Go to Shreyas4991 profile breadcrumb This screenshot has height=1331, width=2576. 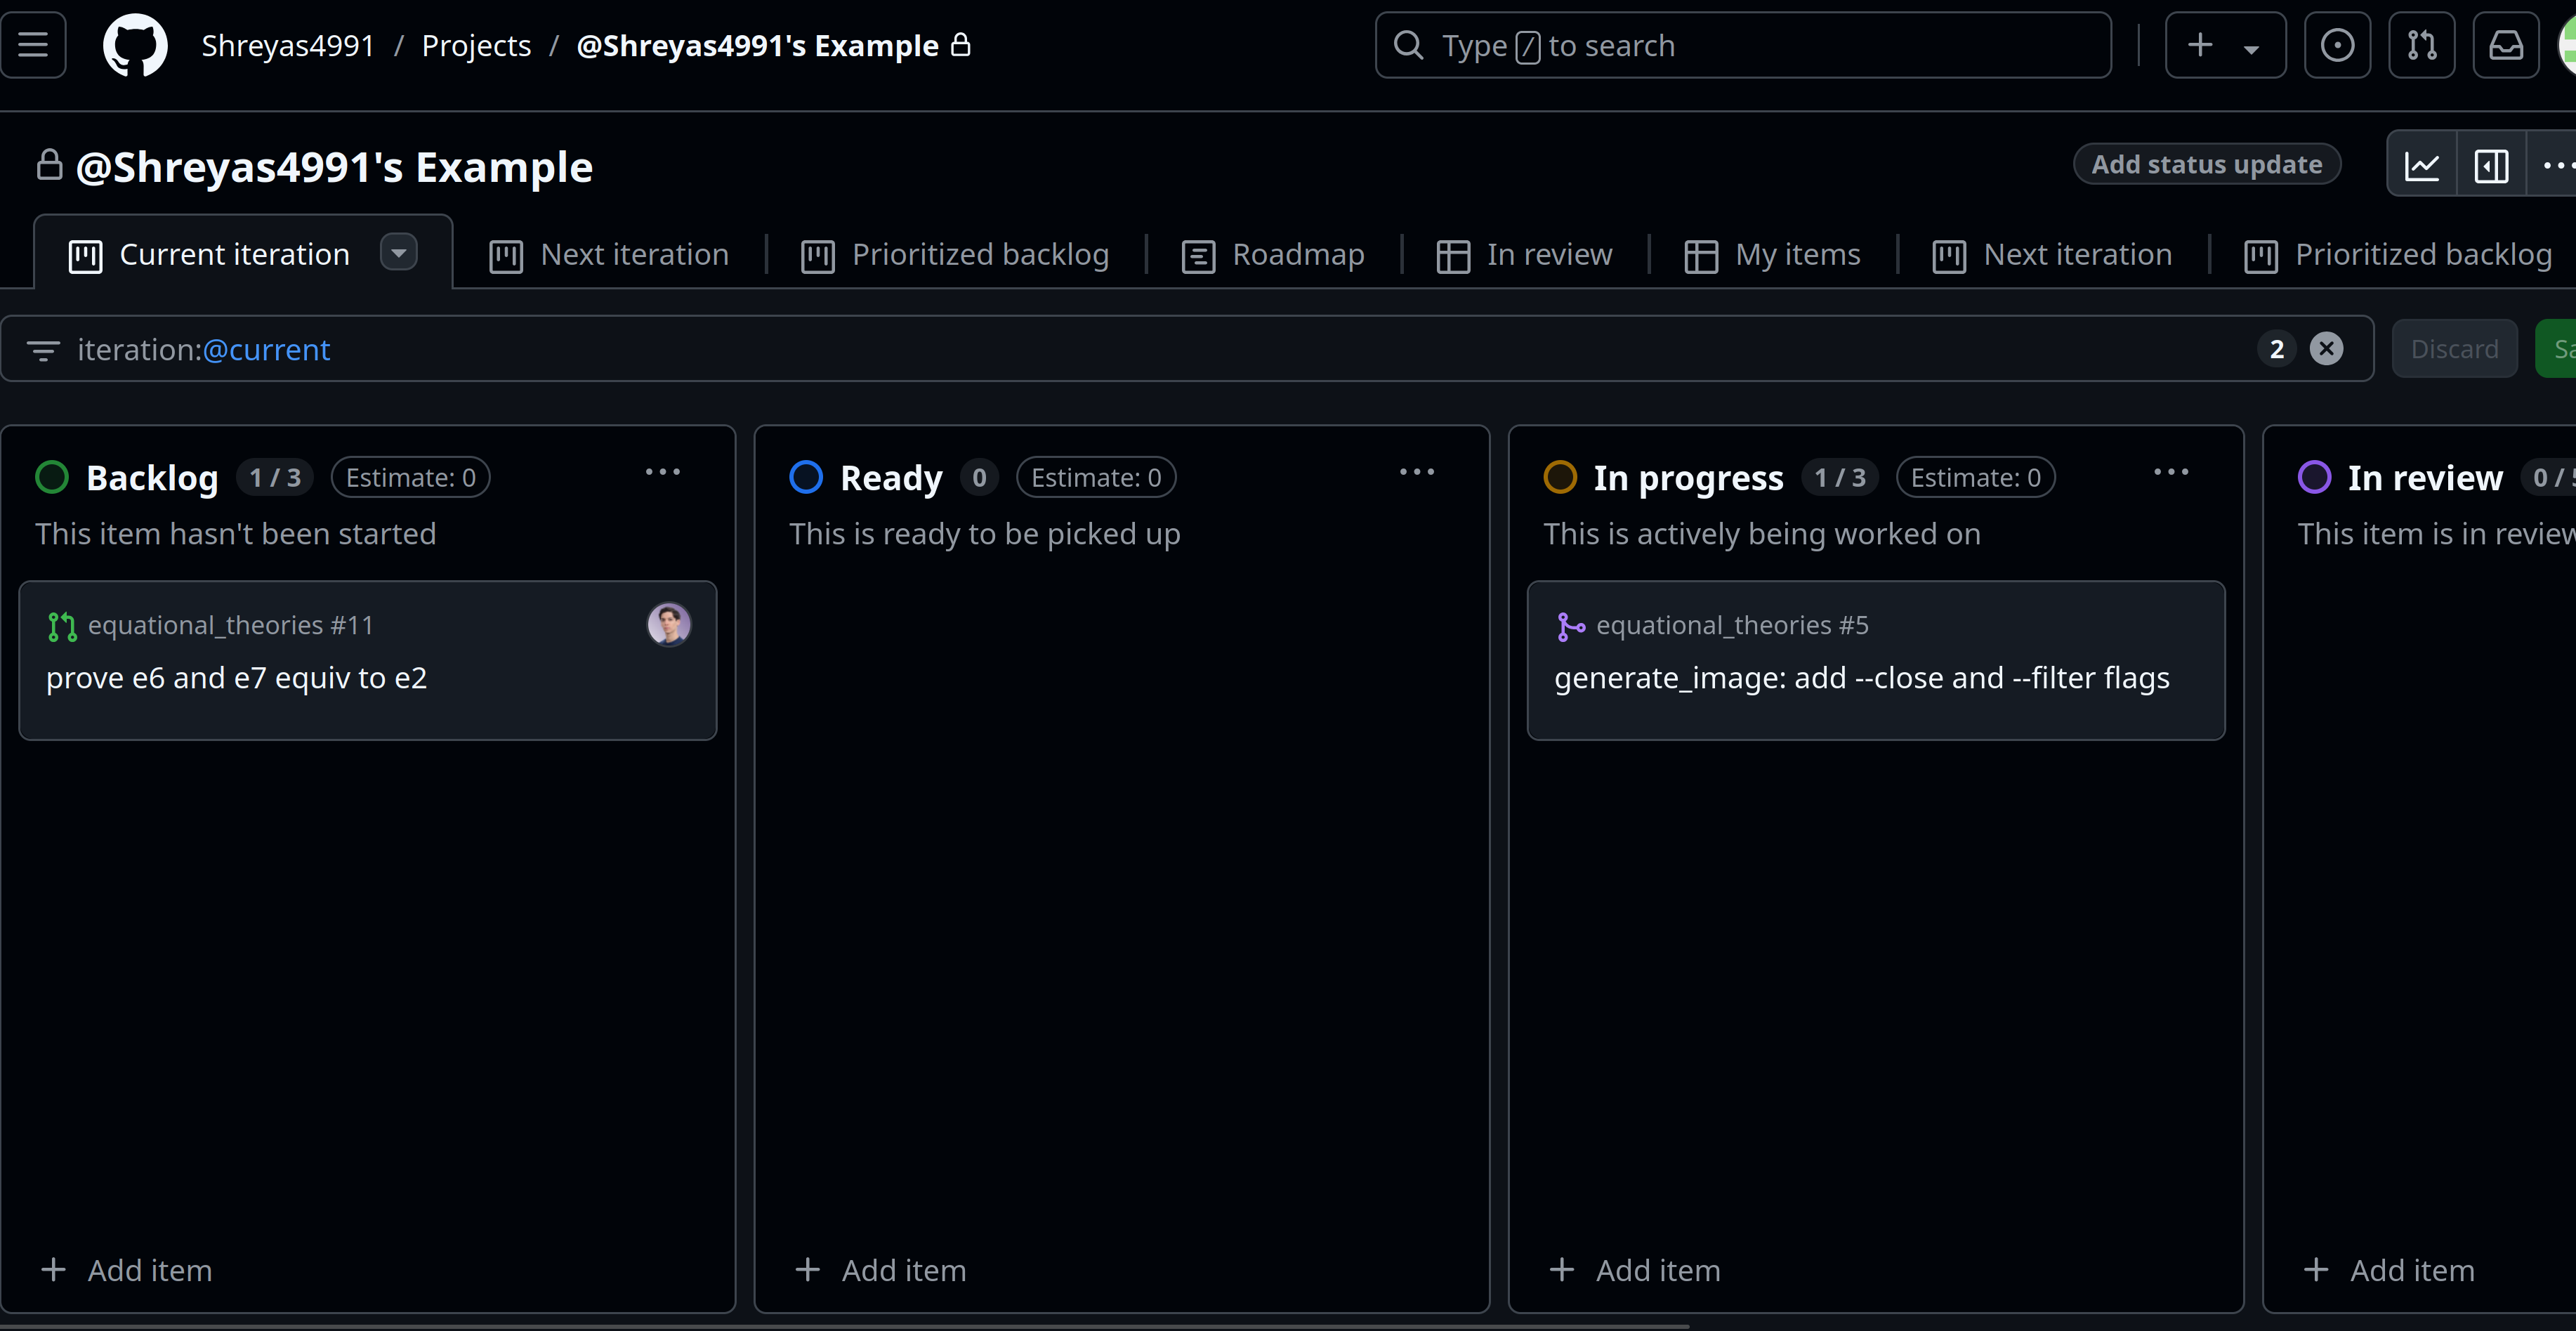[288, 45]
